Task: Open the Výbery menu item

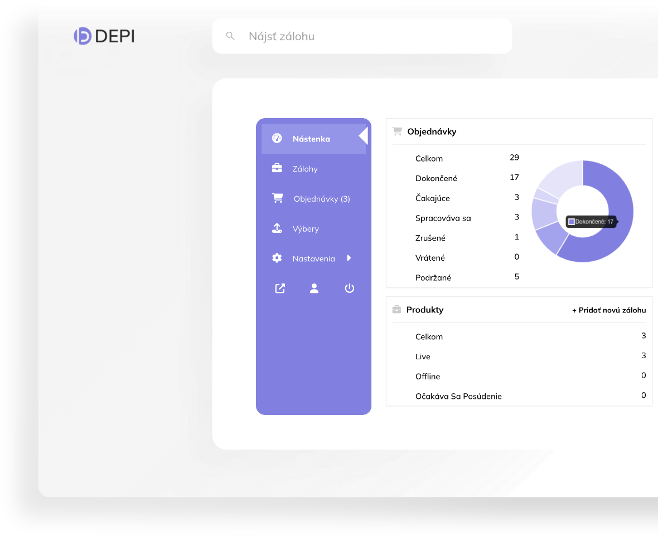Action: coord(313,228)
